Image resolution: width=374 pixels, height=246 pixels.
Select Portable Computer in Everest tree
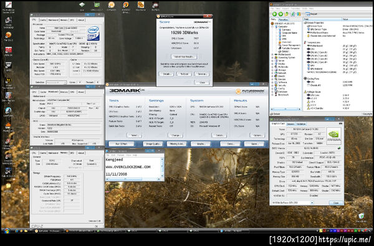pyautogui.click(x=289, y=48)
